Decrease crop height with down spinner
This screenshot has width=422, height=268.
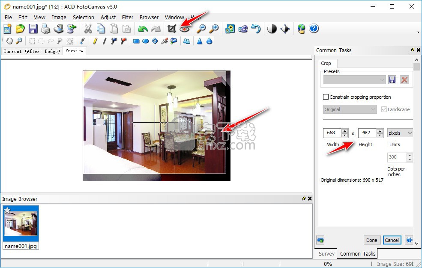pyautogui.click(x=380, y=135)
